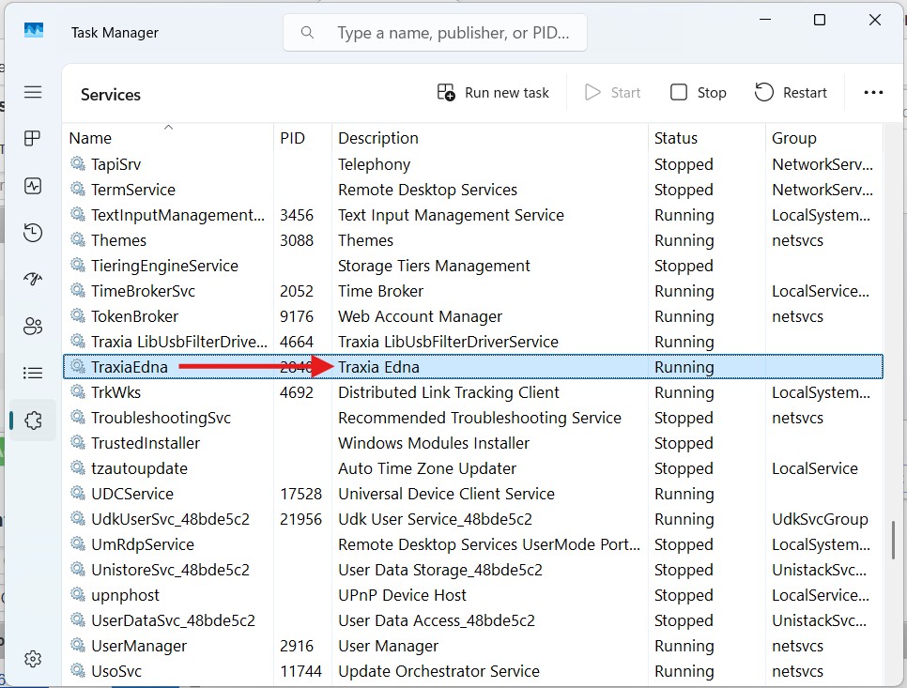Switch to the Users page icon

(x=33, y=327)
